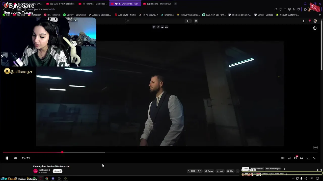Screen dimensions: 323x181
Task: Select the Emre Aydın - Sen active tab
Action: point(125,4)
